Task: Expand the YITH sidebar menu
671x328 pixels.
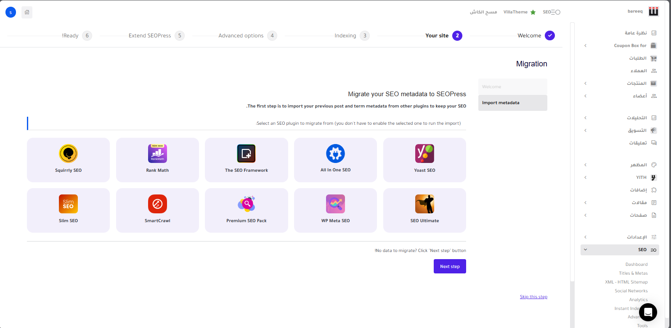Action: (585, 177)
